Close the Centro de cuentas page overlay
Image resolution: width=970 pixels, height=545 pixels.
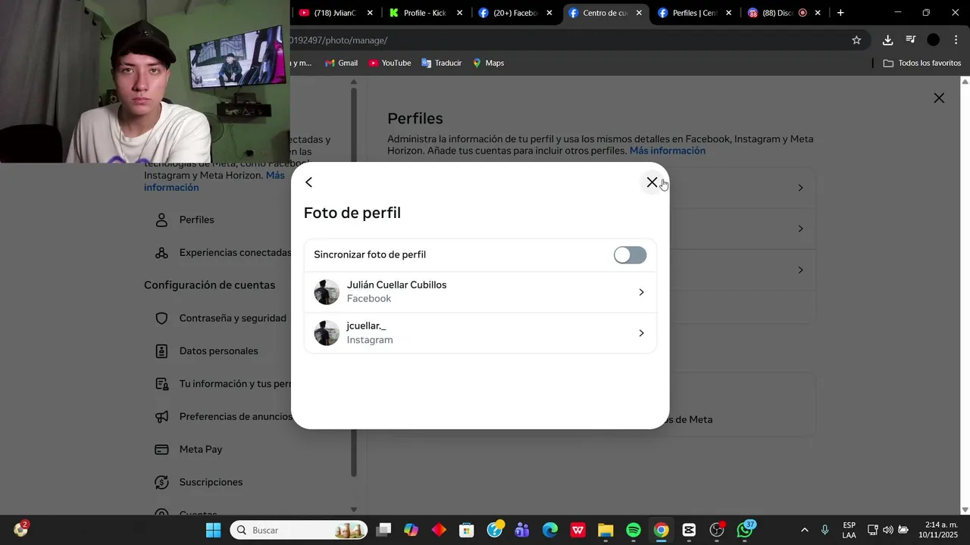pos(939,98)
